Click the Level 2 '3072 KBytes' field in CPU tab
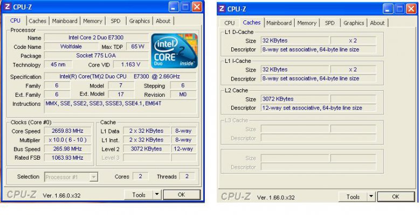The width and height of the screenshot is (420, 215). pos(146,149)
